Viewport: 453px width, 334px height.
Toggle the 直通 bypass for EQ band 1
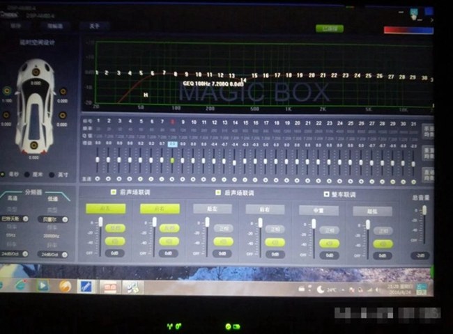[98, 179]
